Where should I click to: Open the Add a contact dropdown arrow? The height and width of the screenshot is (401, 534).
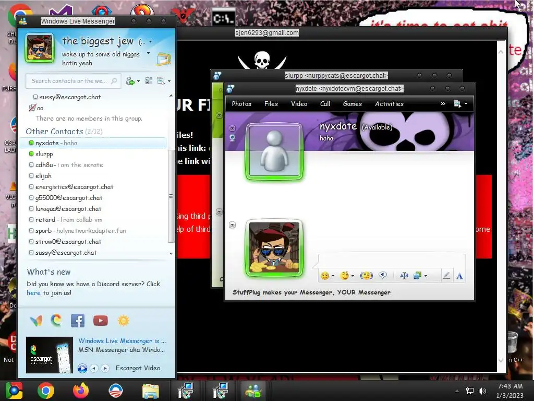click(138, 81)
